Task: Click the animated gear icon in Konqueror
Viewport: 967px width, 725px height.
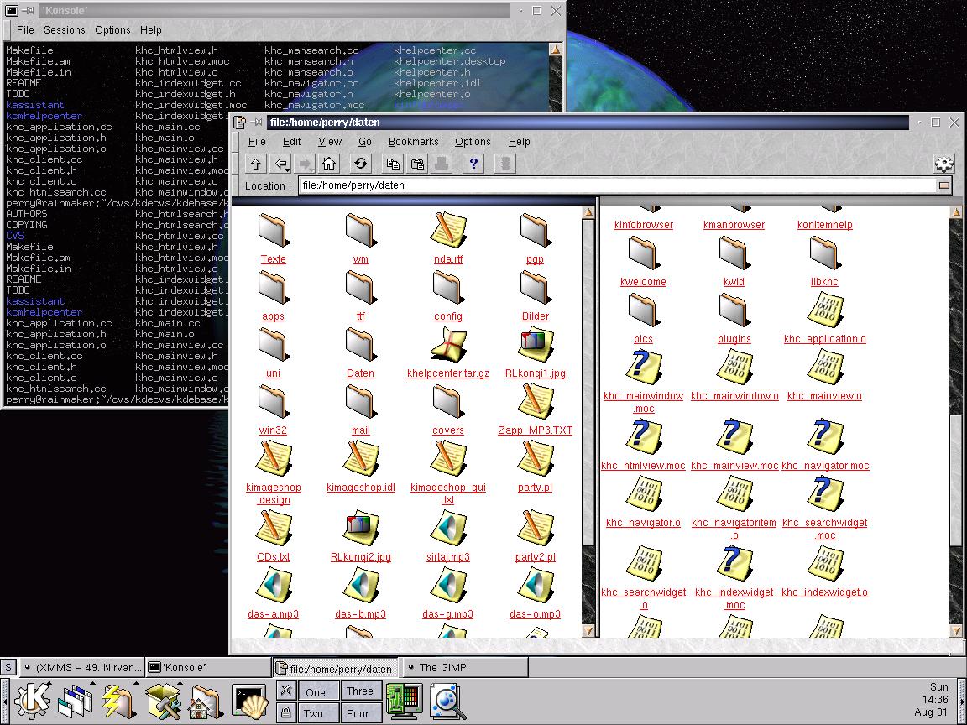Action: (x=943, y=164)
